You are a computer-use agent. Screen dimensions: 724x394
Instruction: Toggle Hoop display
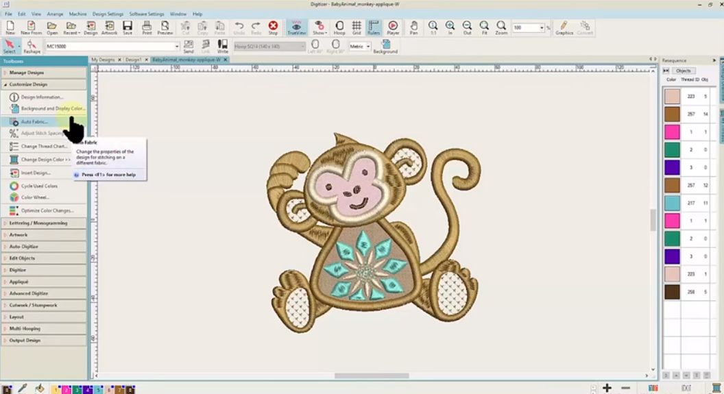tap(339, 27)
